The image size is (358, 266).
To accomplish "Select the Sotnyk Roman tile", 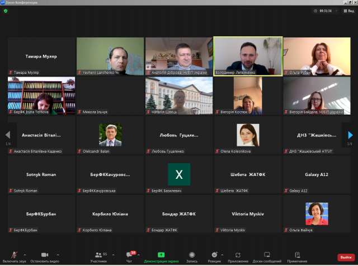I will click(x=41, y=174).
